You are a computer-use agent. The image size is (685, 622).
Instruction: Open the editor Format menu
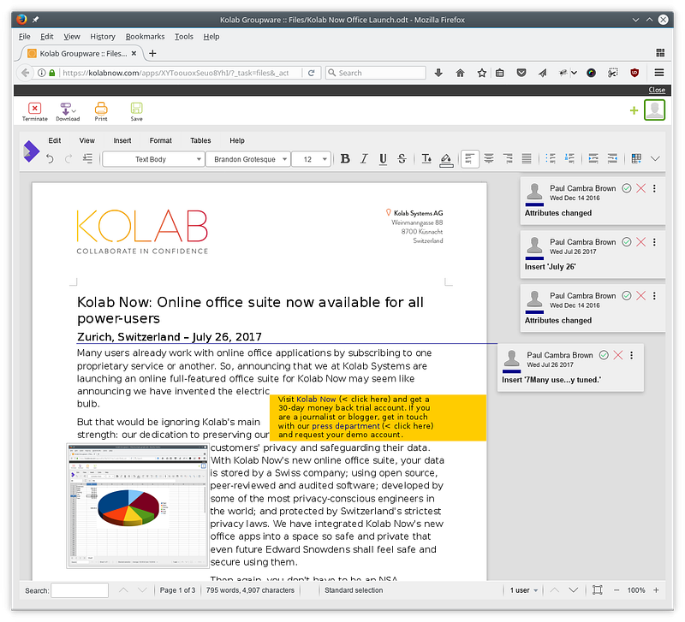(161, 140)
